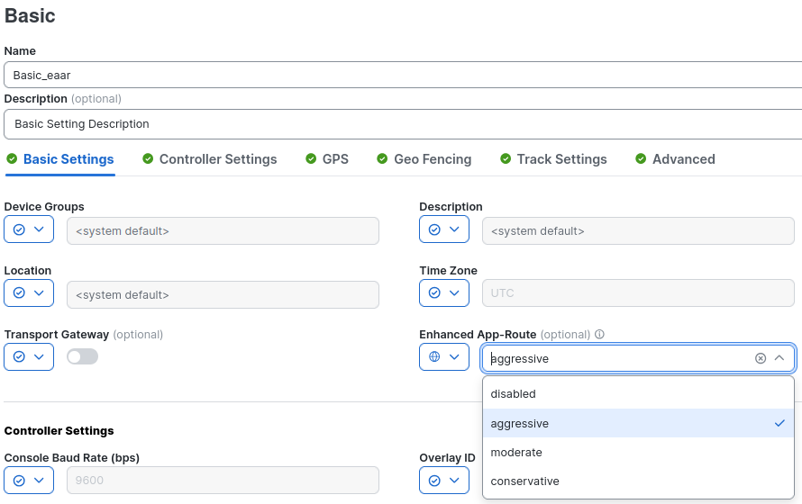Image resolution: width=802 pixels, height=504 pixels.
Task: Toggle the Transport Gateway switch
Action: [x=82, y=357]
